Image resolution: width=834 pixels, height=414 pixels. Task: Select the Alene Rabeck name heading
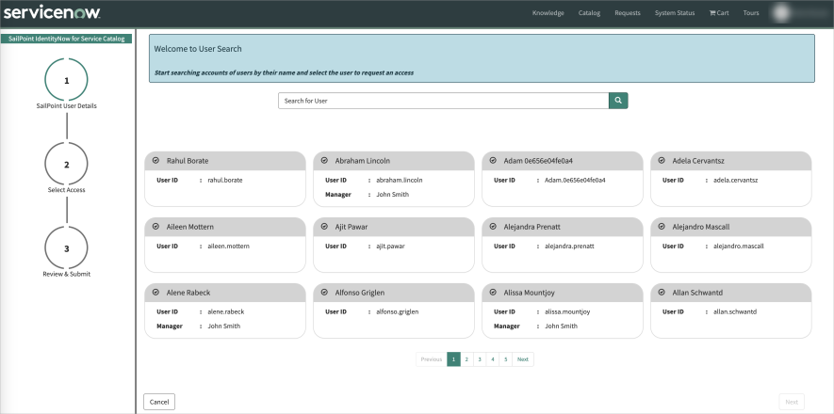187,293
